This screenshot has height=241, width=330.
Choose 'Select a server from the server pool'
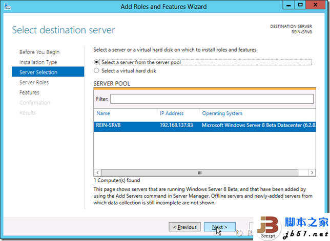[x=97, y=62]
